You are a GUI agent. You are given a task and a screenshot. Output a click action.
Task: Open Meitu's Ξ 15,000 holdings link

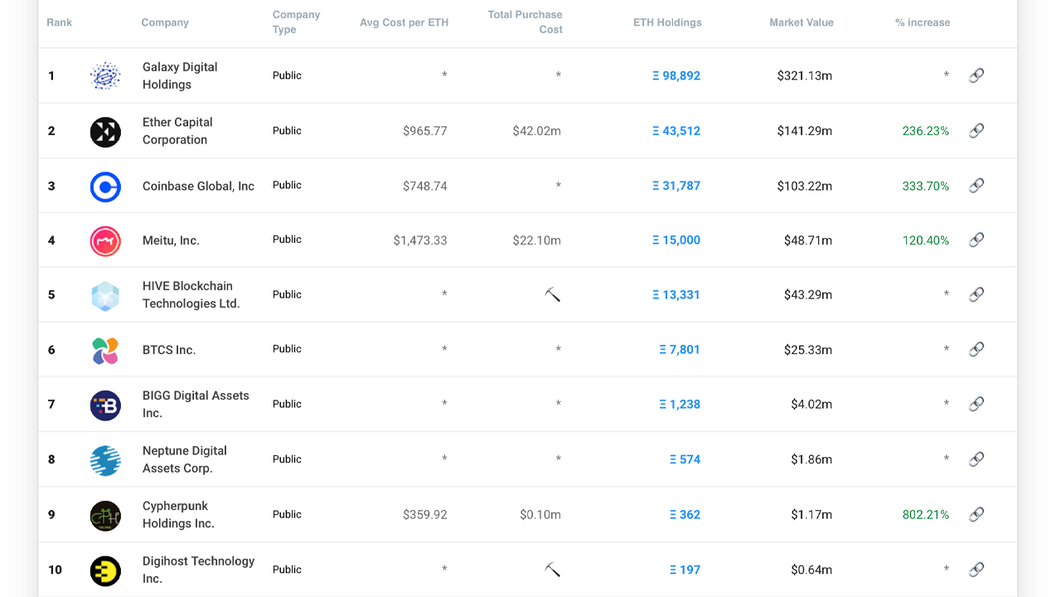pos(676,240)
